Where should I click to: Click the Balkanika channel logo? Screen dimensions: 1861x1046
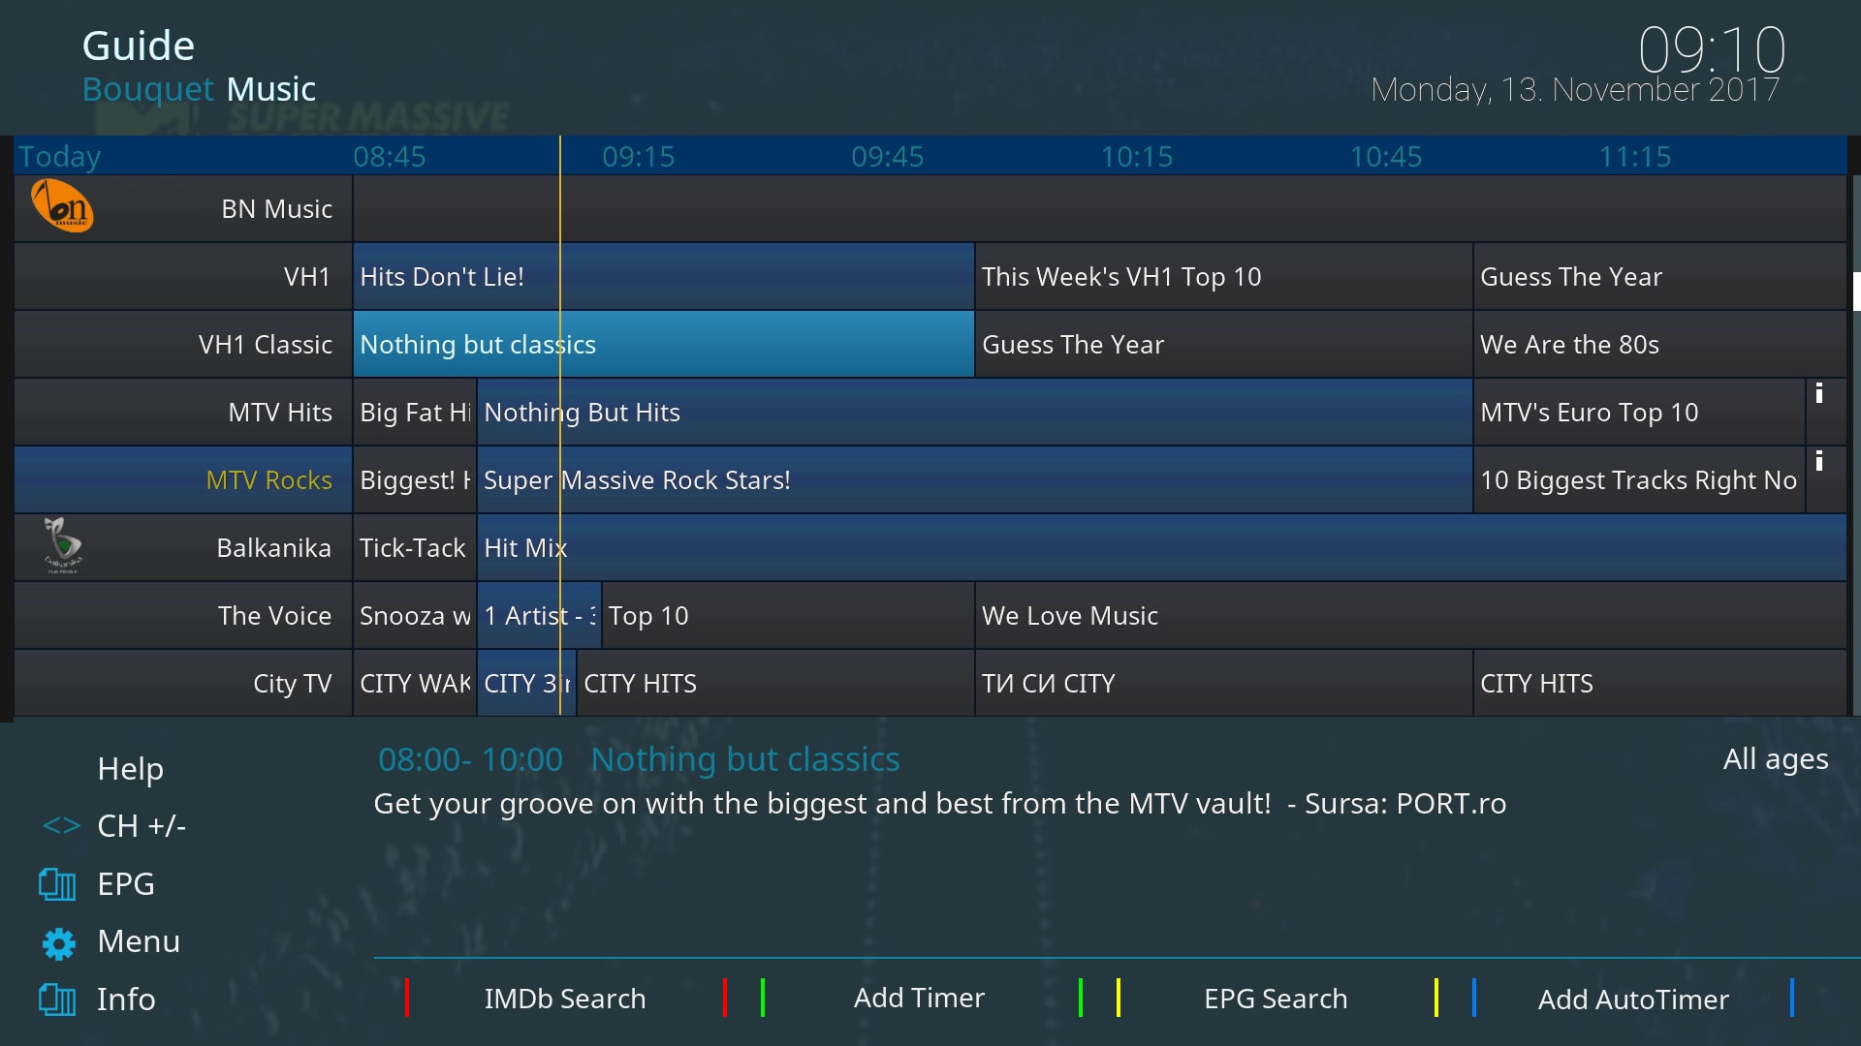tap(63, 545)
